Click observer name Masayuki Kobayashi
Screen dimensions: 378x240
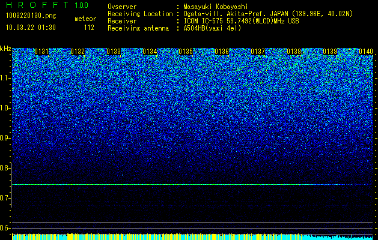(216, 7)
